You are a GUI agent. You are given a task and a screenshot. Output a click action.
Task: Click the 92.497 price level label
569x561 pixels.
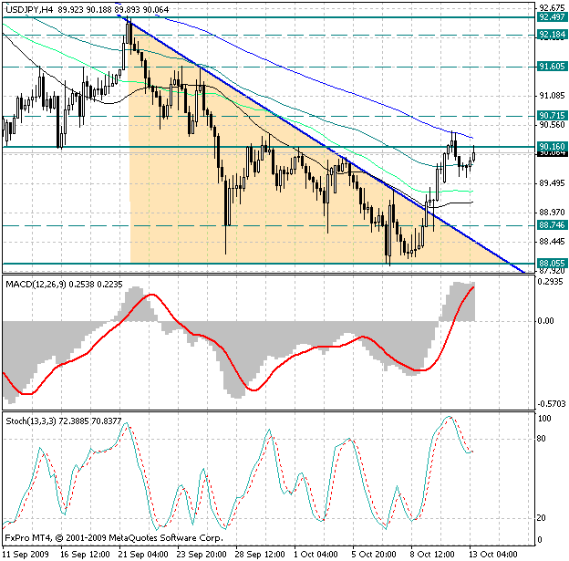552,17
